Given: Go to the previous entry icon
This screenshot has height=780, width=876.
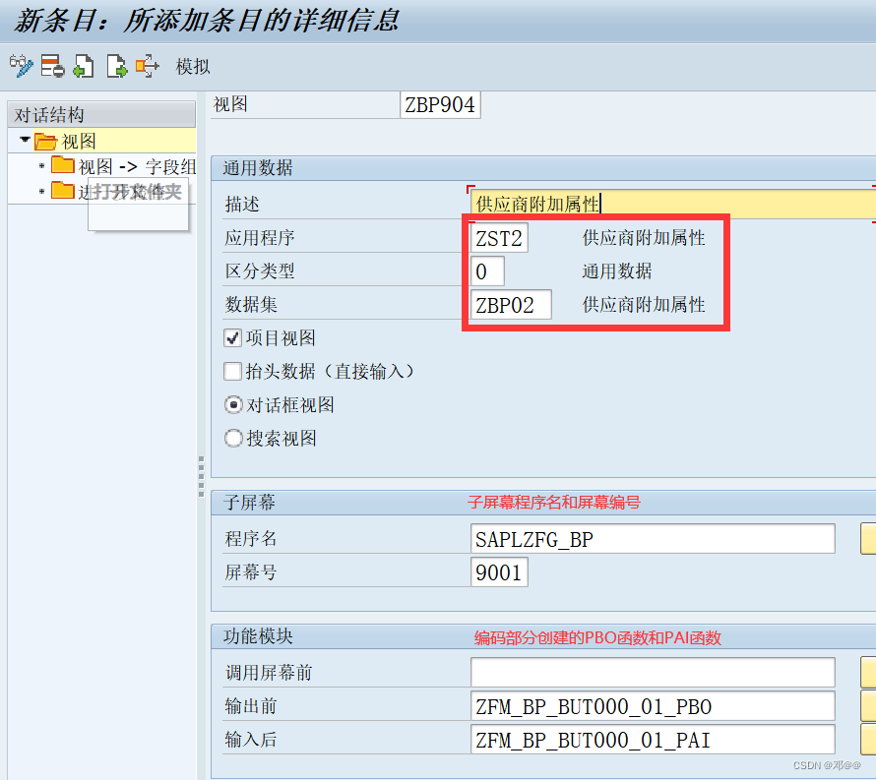Looking at the screenshot, I should coord(84,66).
